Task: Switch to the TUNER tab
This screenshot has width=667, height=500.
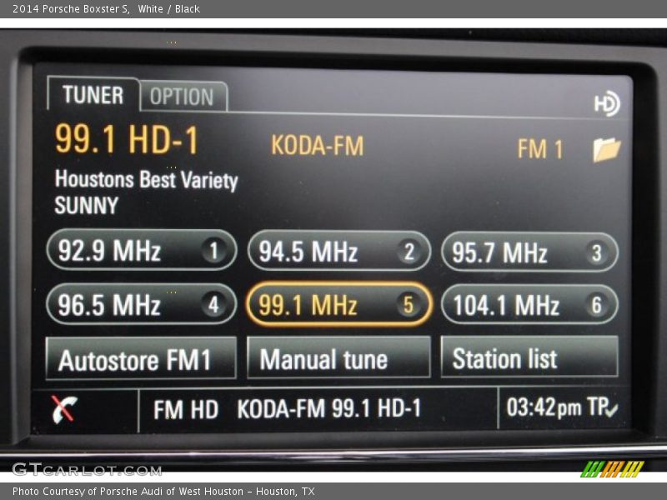Action: pos(93,94)
